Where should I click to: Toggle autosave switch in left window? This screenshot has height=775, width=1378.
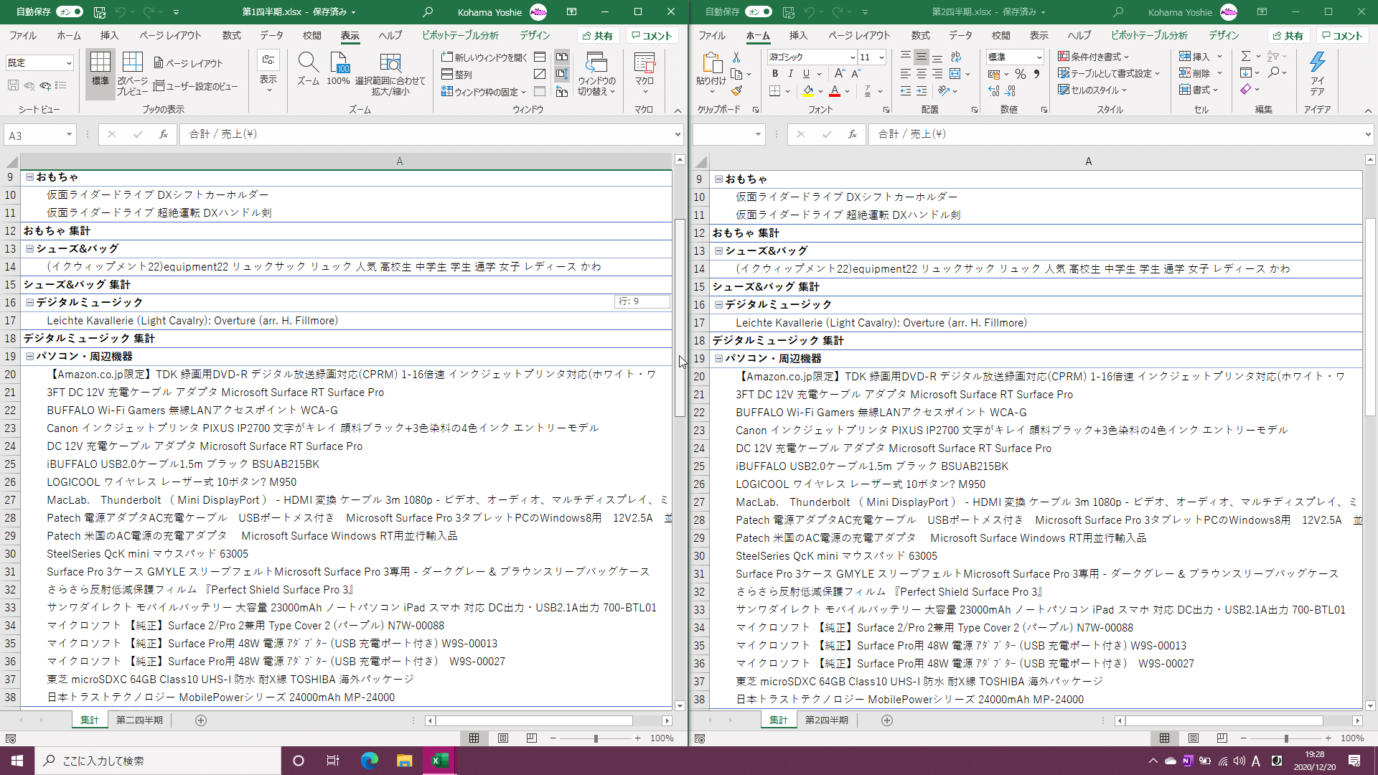click(x=70, y=11)
